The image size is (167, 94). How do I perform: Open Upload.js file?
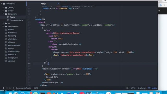tap(11, 61)
